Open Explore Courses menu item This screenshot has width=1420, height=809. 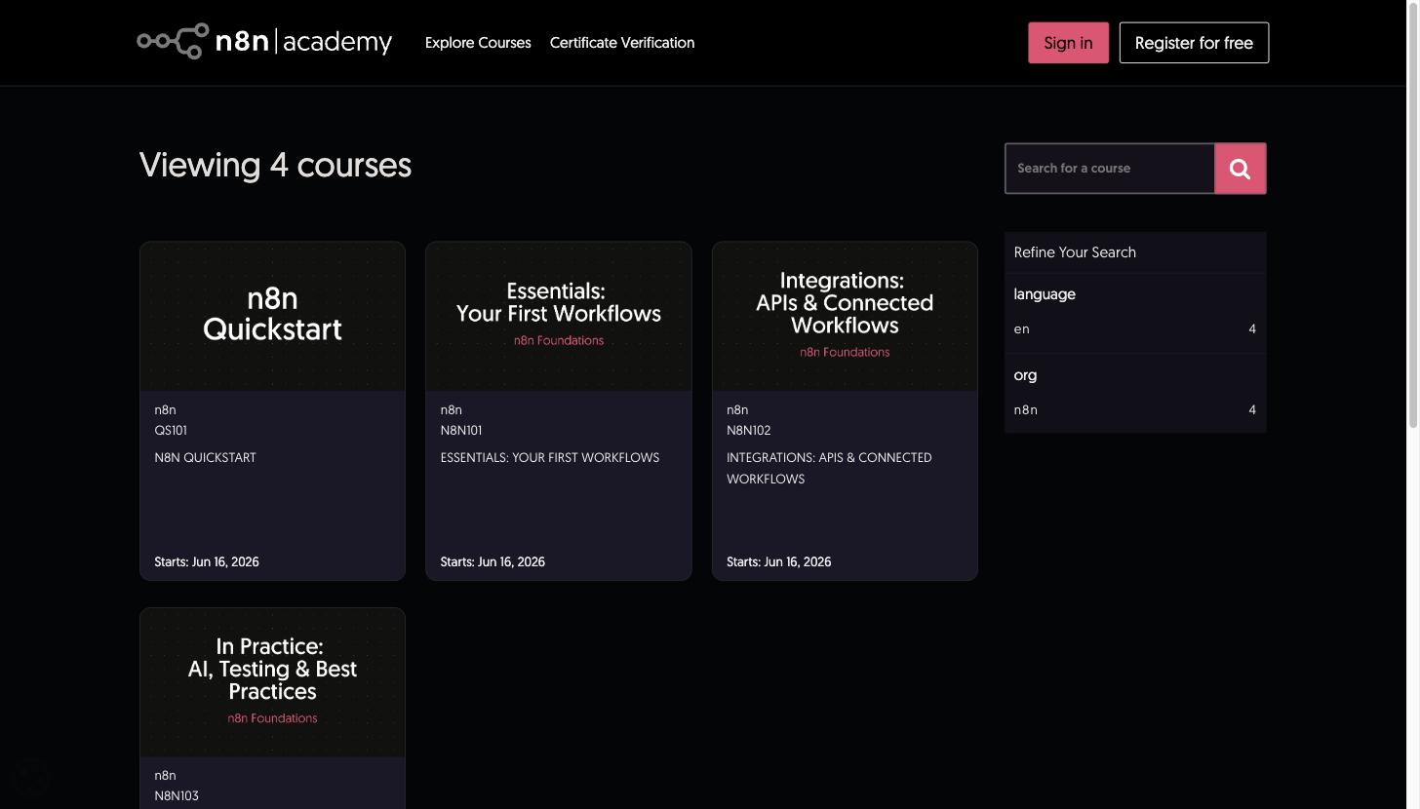point(478,43)
